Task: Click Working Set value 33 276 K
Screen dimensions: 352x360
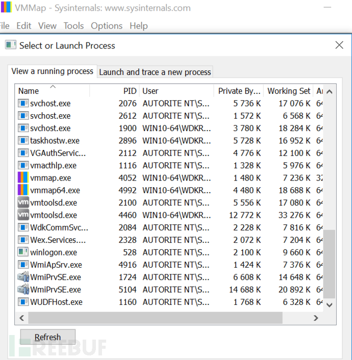Action: point(294,215)
